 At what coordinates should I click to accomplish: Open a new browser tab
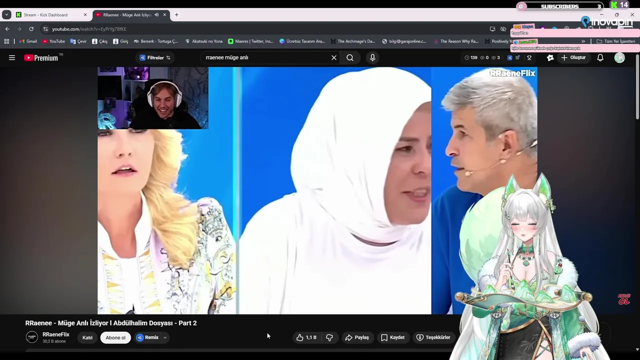pos(176,14)
